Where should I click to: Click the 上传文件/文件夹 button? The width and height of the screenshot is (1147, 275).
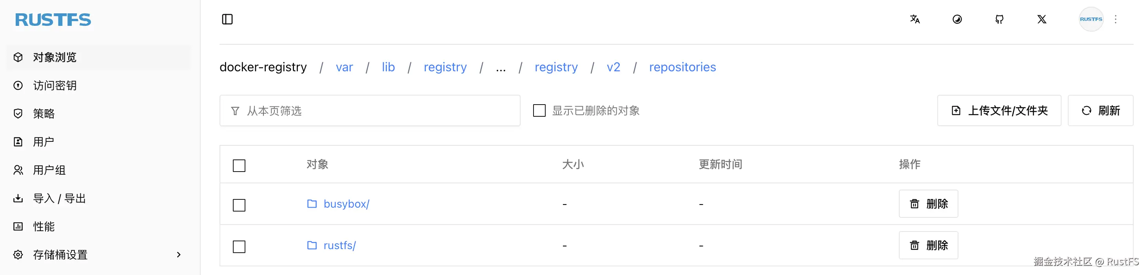[x=999, y=110]
